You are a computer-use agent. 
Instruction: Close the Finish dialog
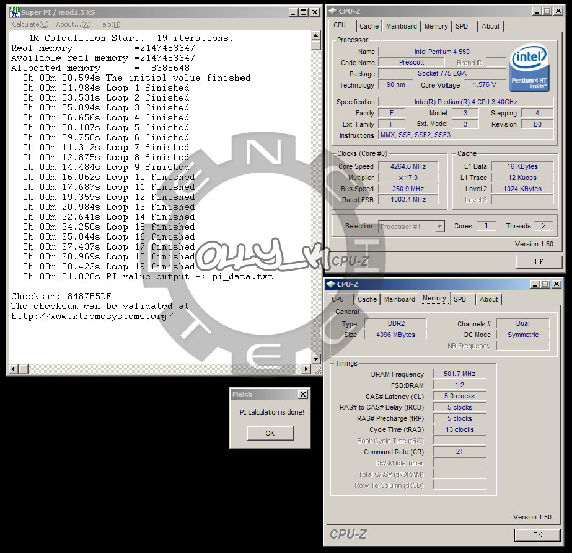[303, 395]
